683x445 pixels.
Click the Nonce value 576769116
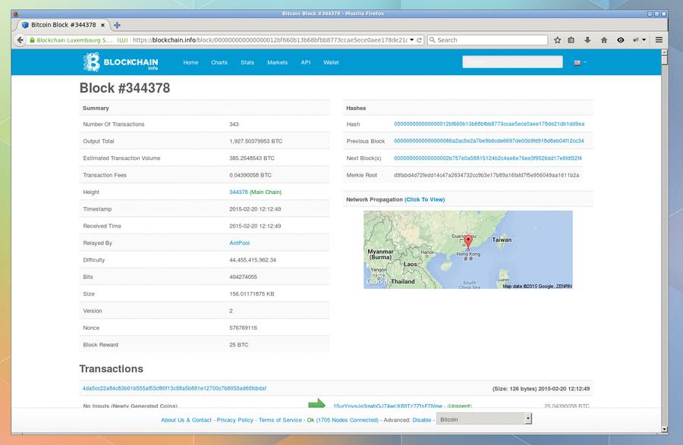tap(243, 328)
